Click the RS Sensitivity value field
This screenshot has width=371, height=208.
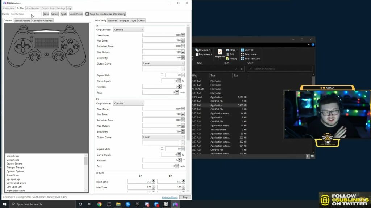(162, 131)
